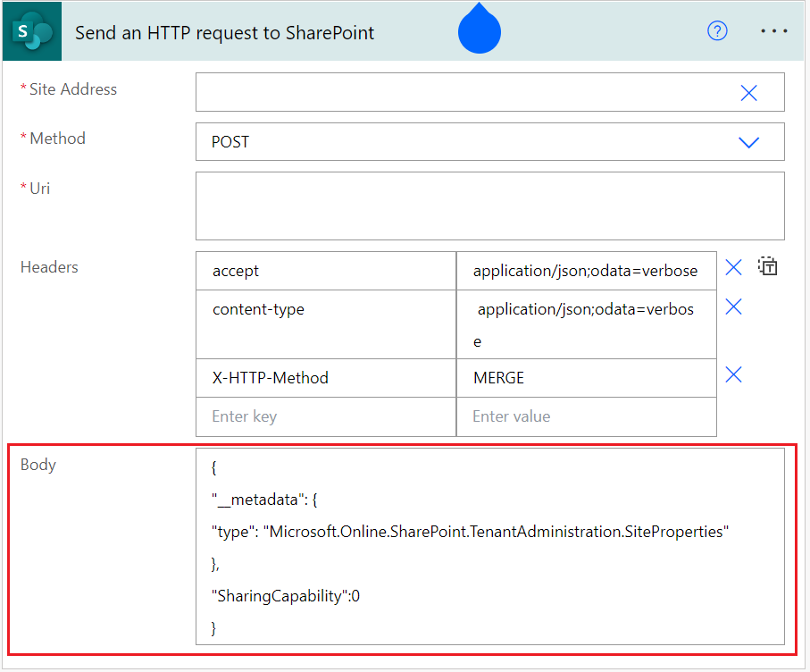Image resolution: width=810 pixels, height=672 pixels.
Task: Open the help question mark icon
Action: point(717,31)
